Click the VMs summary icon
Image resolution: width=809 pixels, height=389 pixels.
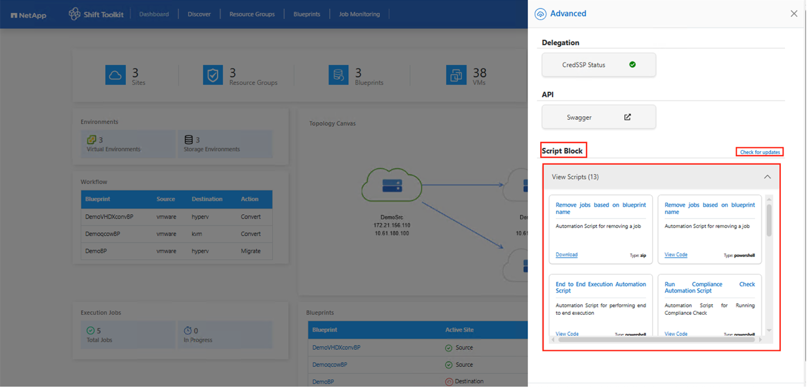[x=456, y=75]
